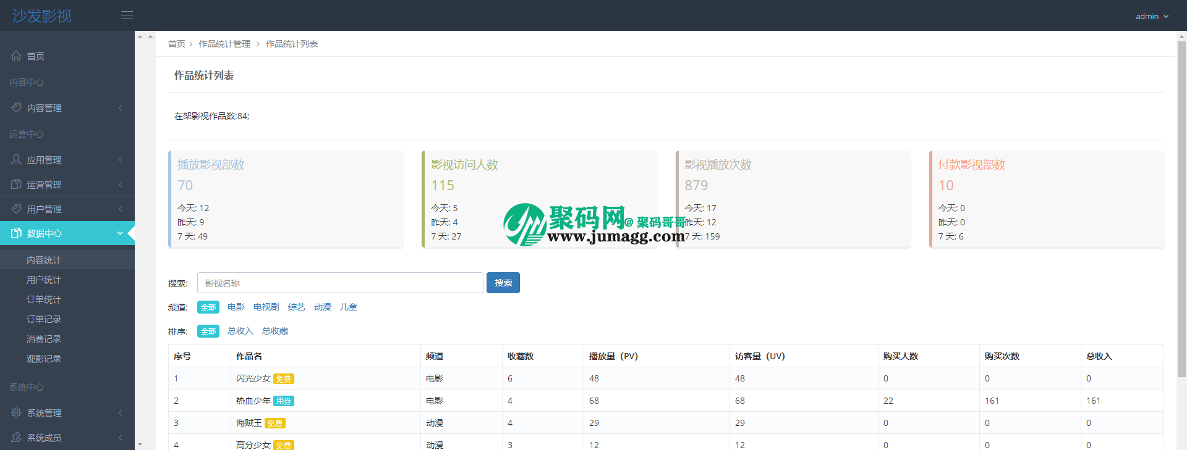Focus the 影视名称 search field
The height and width of the screenshot is (450, 1187).
pos(340,283)
